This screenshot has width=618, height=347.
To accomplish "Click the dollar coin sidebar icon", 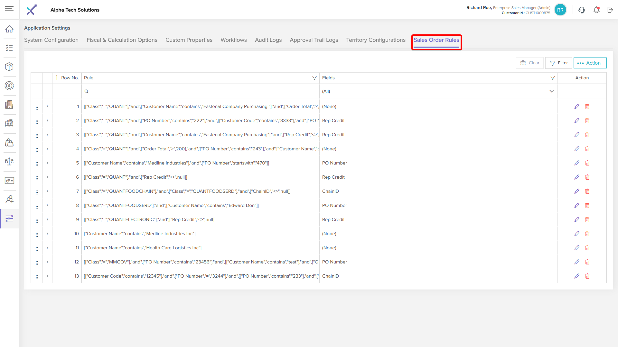I will 9,86.
